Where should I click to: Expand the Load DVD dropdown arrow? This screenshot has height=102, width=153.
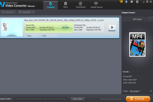pyautogui.click(x=33, y=12)
